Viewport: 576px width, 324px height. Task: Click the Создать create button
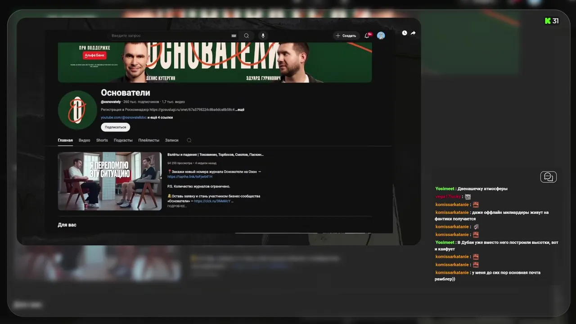(x=346, y=36)
